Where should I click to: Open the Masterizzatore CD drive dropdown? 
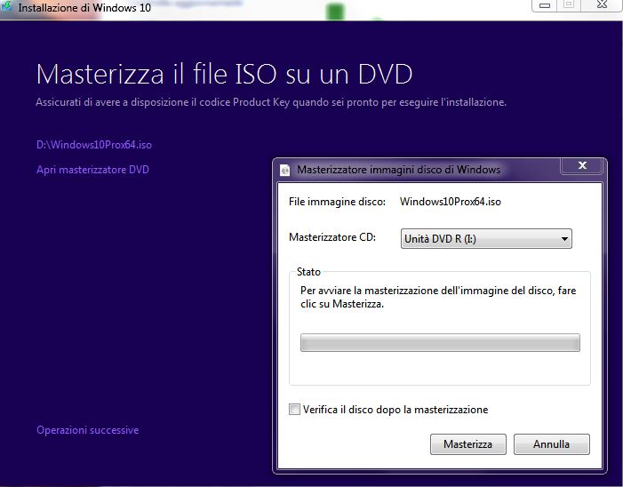[486, 239]
